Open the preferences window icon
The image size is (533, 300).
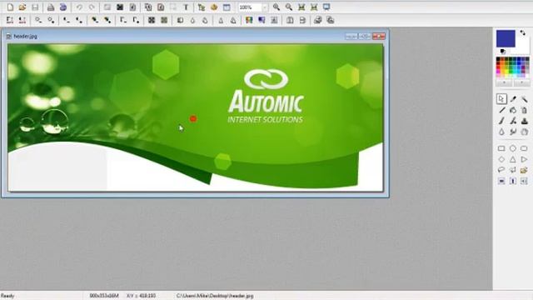point(227,7)
